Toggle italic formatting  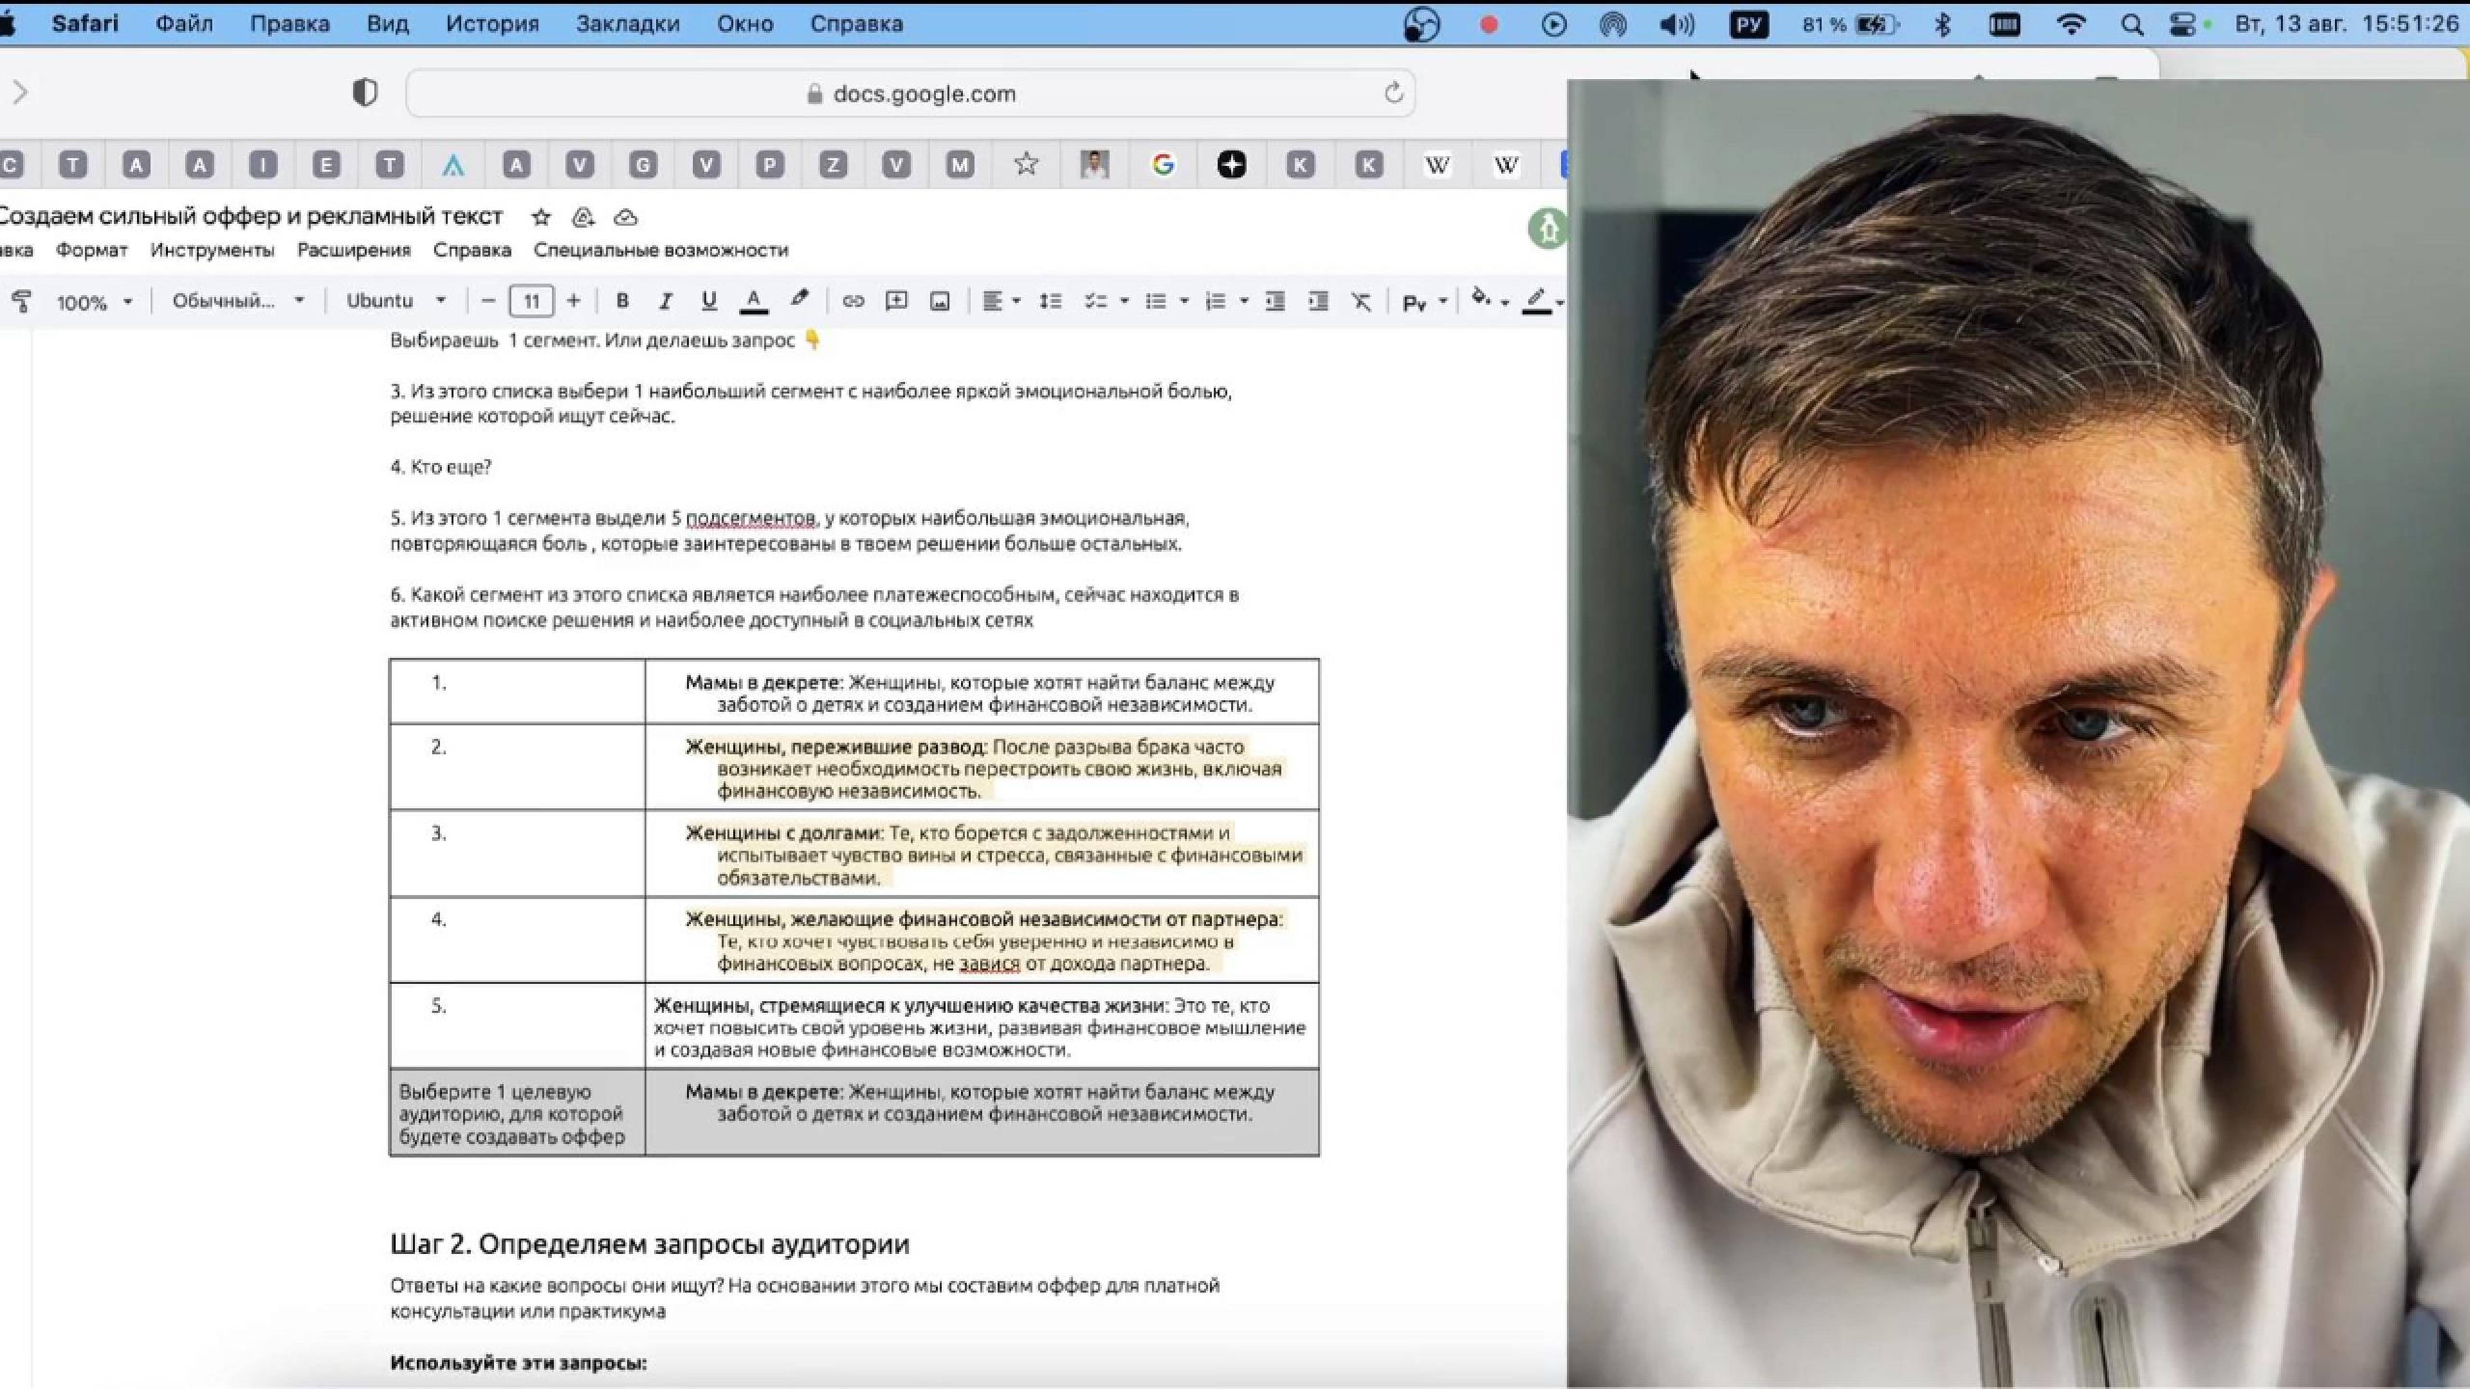click(x=664, y=301)
